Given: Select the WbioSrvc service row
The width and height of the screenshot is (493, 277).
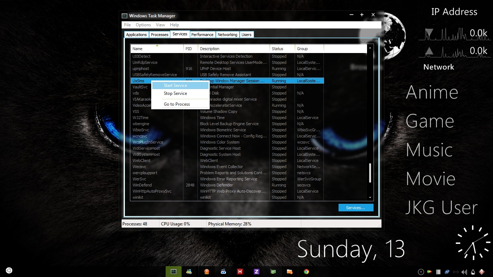Looking at the screenshot, I should click(x=227, y=130).
